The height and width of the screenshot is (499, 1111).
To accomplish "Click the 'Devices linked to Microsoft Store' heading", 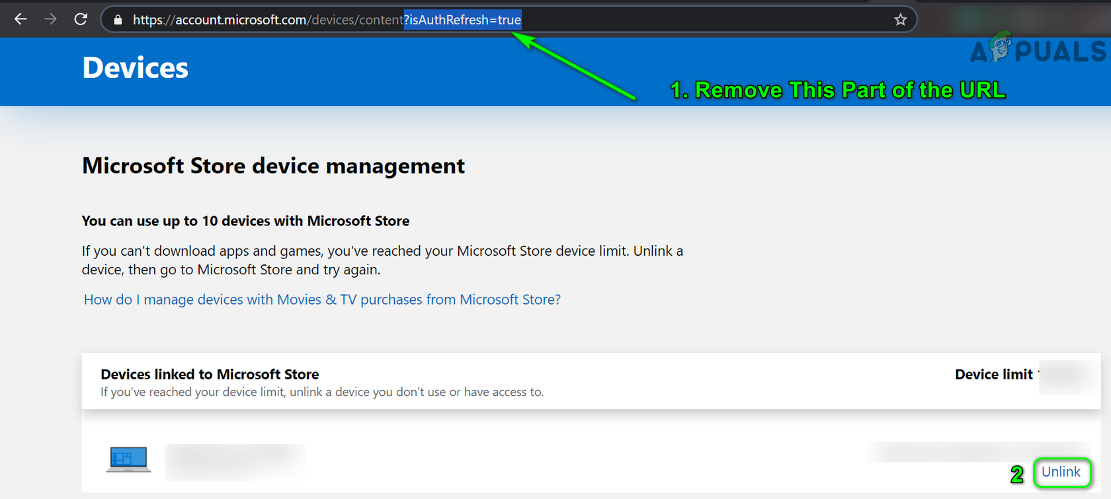I will [x=210, y=374].
